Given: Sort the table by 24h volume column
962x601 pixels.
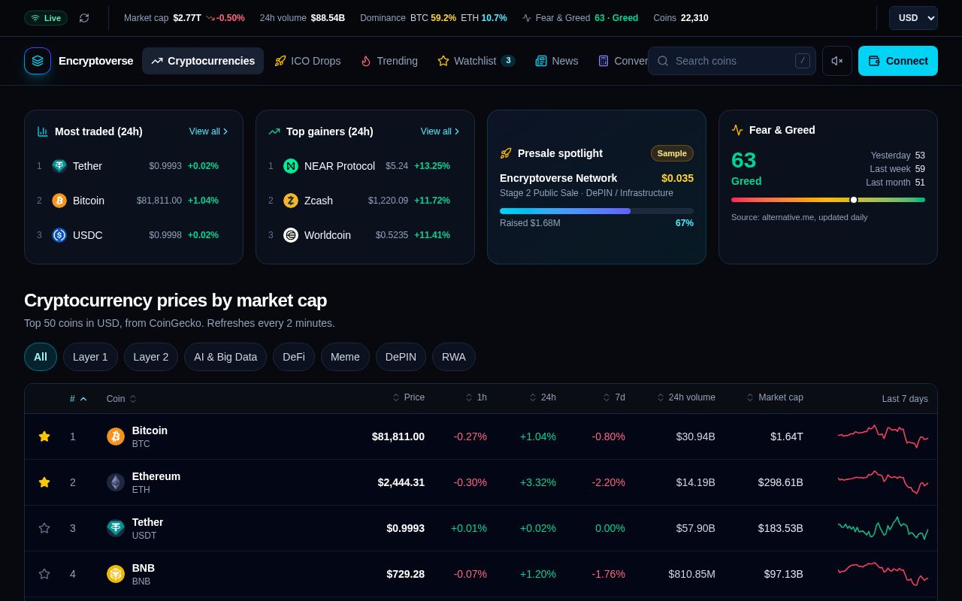Looking at the screenshot, I should (685, 397).
